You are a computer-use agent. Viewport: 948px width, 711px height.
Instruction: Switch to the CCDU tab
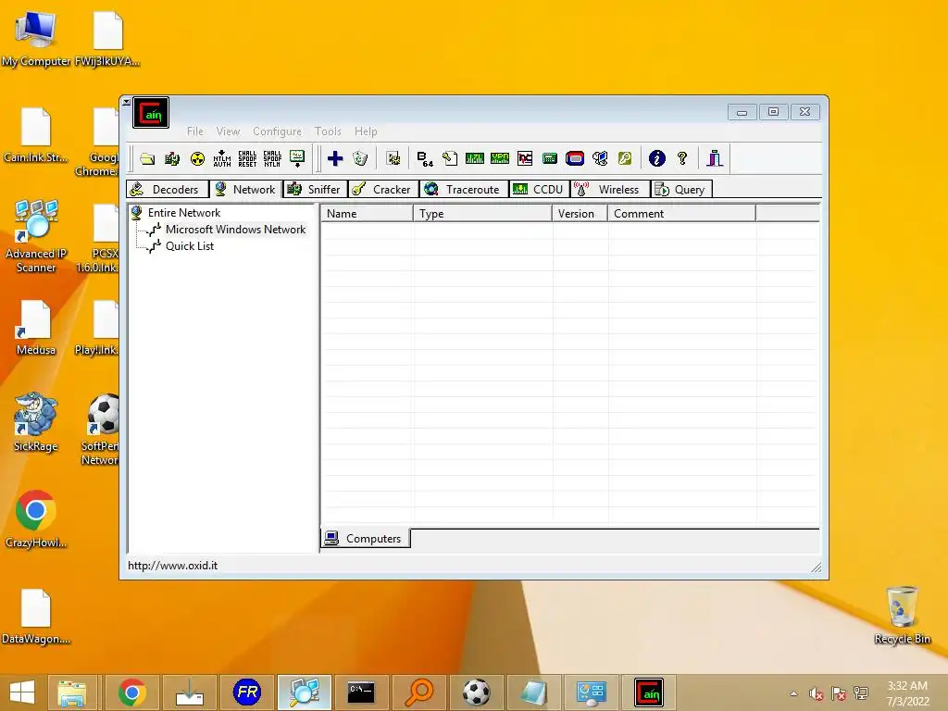[x=540, y=189]
